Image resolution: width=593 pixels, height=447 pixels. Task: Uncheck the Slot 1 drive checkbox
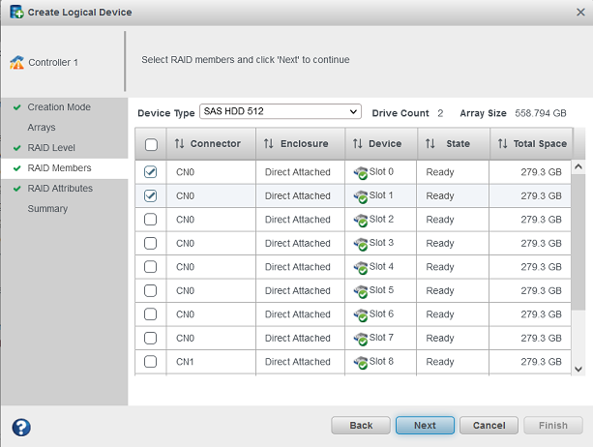151,195
